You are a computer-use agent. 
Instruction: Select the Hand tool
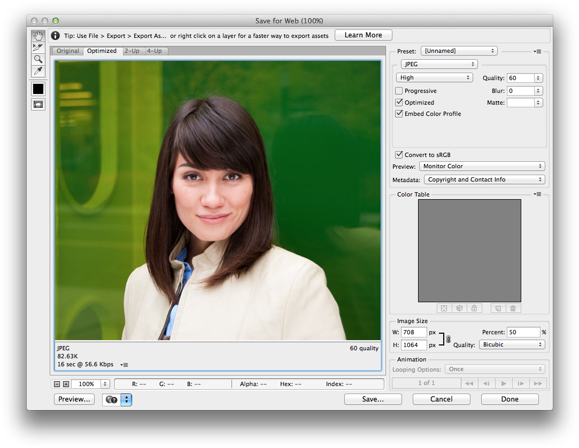click(x=38, y=36)
